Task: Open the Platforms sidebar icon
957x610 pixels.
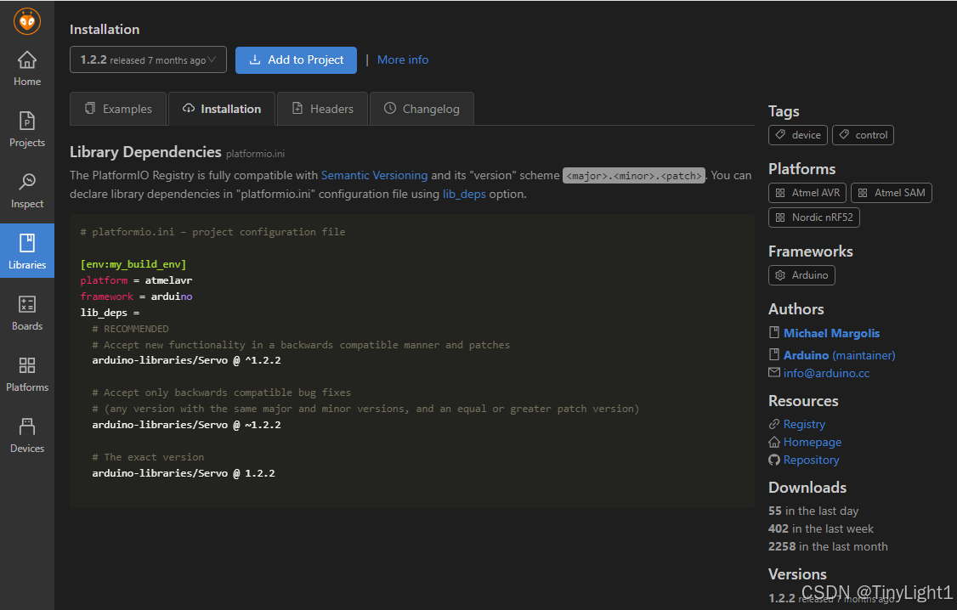Action: click(27, 374)
